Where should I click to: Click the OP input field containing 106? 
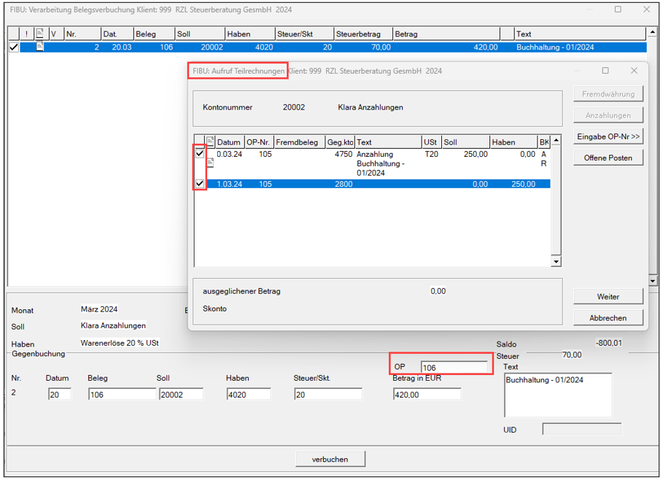click(454, 368)
